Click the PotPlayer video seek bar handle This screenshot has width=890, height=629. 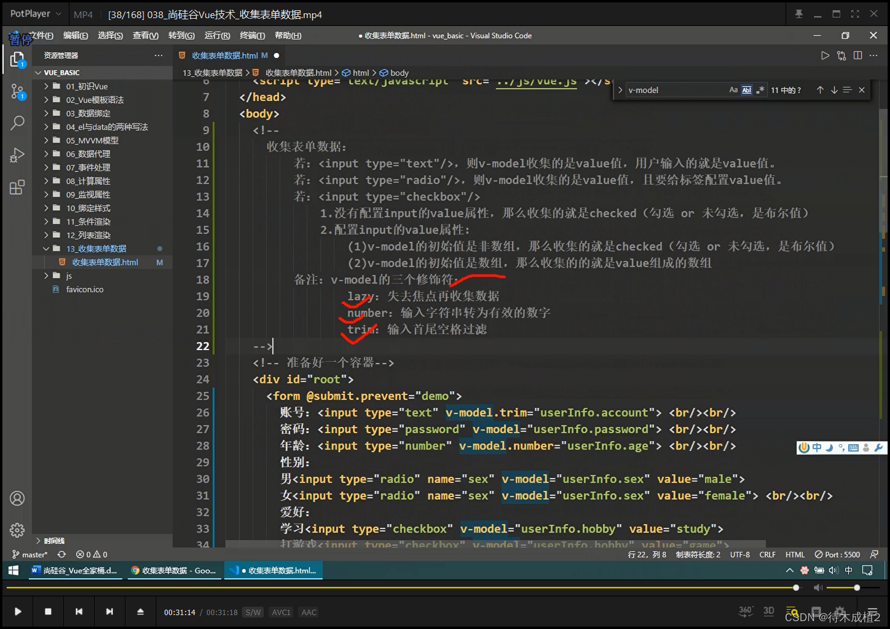(x=796, y=587)
